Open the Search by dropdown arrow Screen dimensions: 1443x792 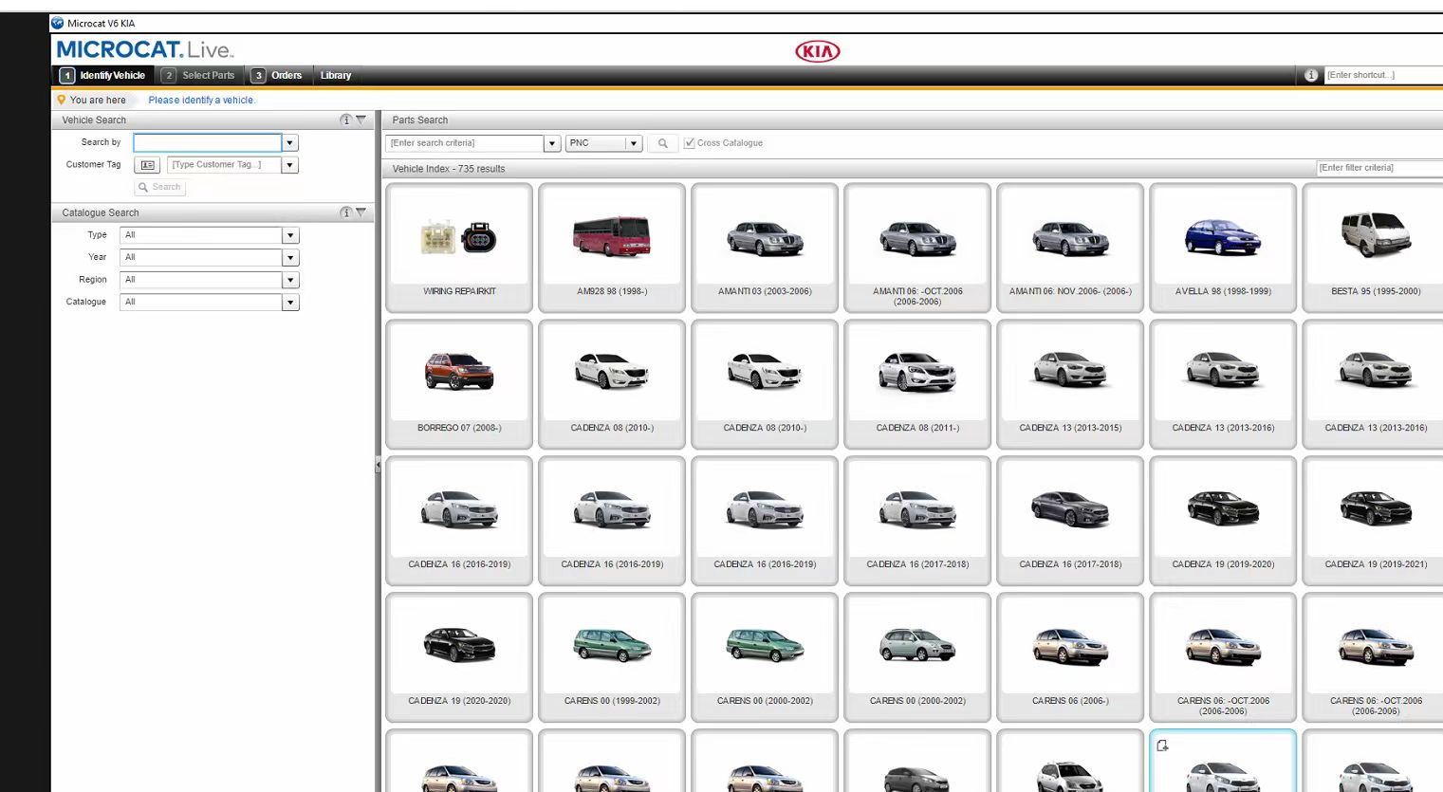[290, 143]
